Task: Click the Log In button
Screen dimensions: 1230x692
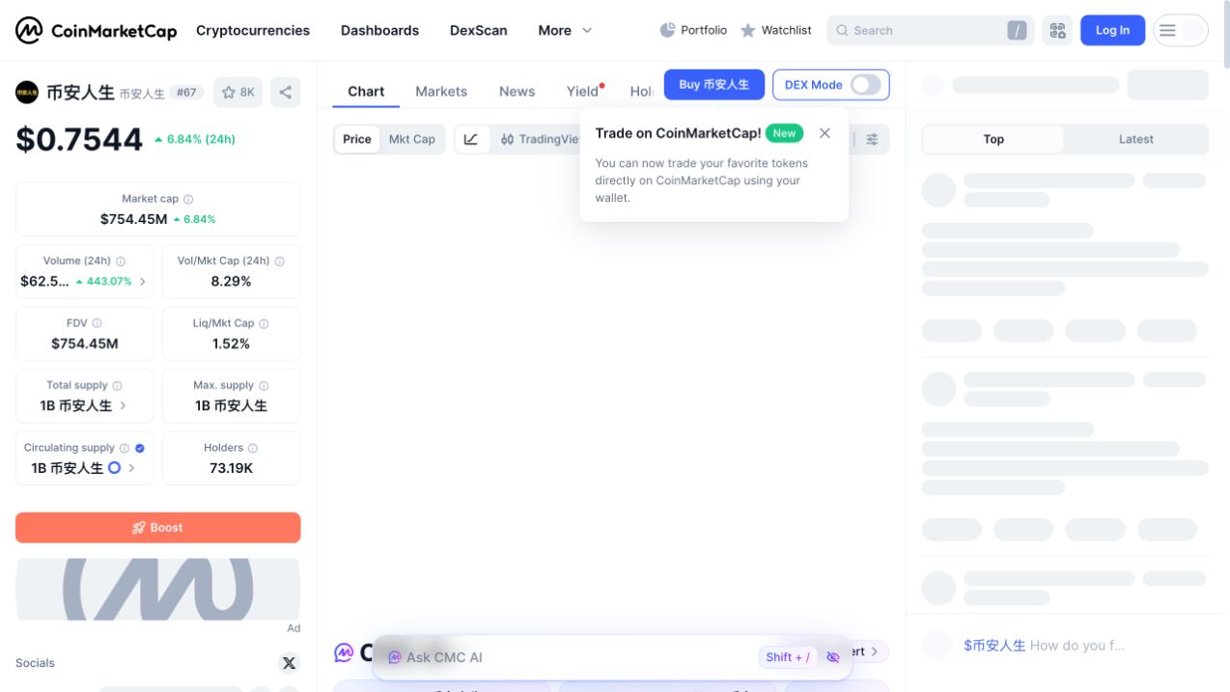Action: coord(1112,31)
